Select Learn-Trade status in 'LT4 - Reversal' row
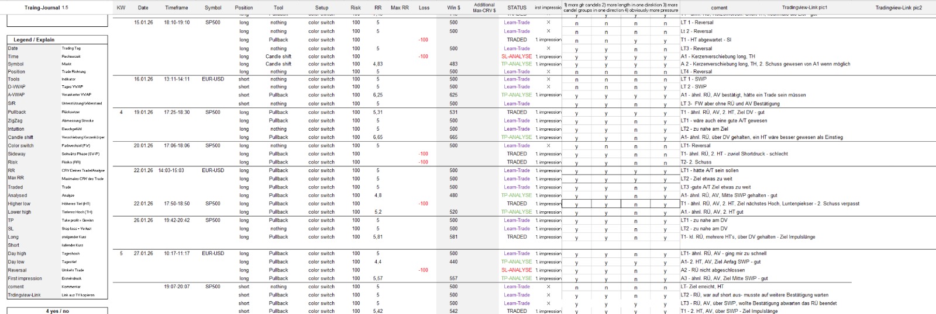This screenshot has width=936, height=314. point(517,72)
